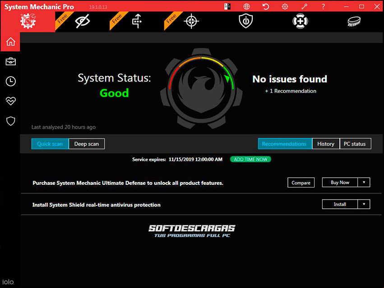Viewport: 384px width, 288px height.
Task: Open the LiveBoost heart sidebar icon
Action: click(x=10, y=101)
